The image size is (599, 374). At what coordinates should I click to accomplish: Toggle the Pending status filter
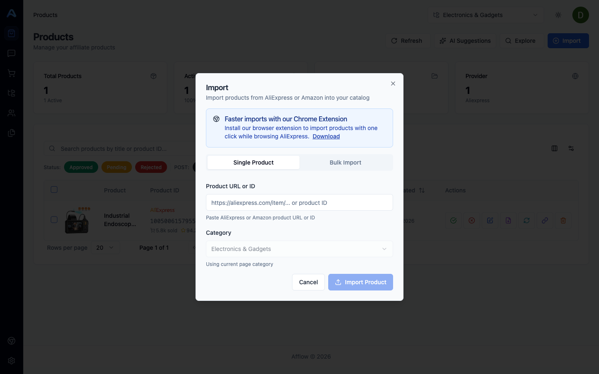tap(116, 167)
